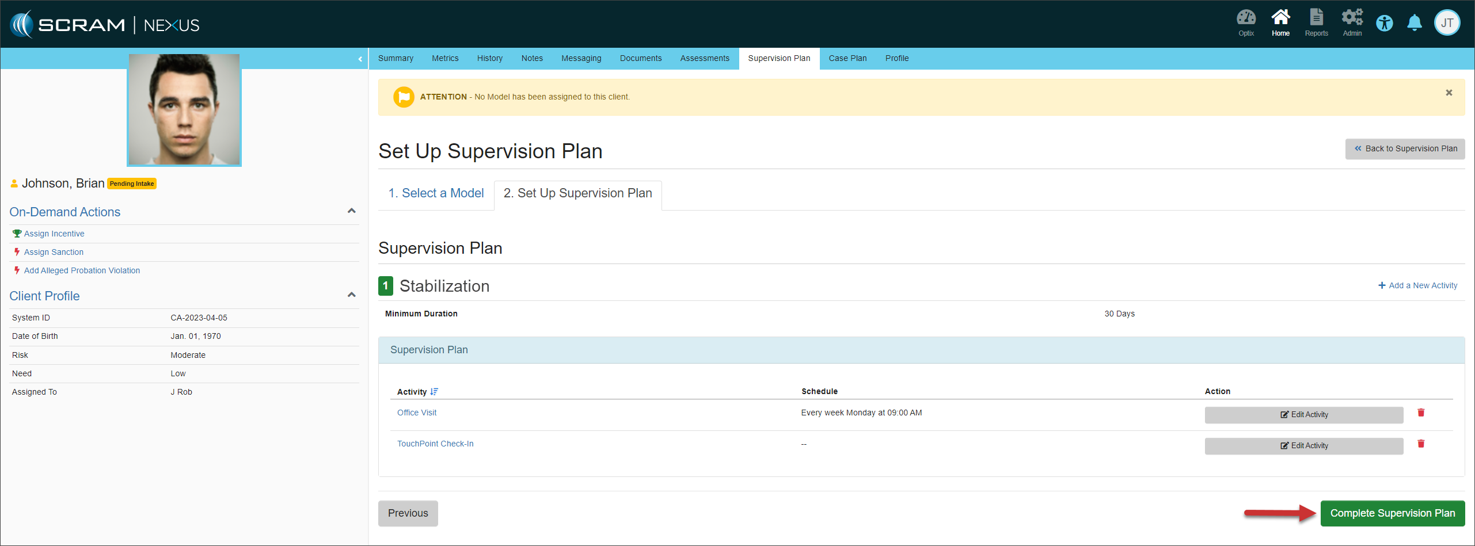Collapse the On-Demand Actions section

(351, 211)
